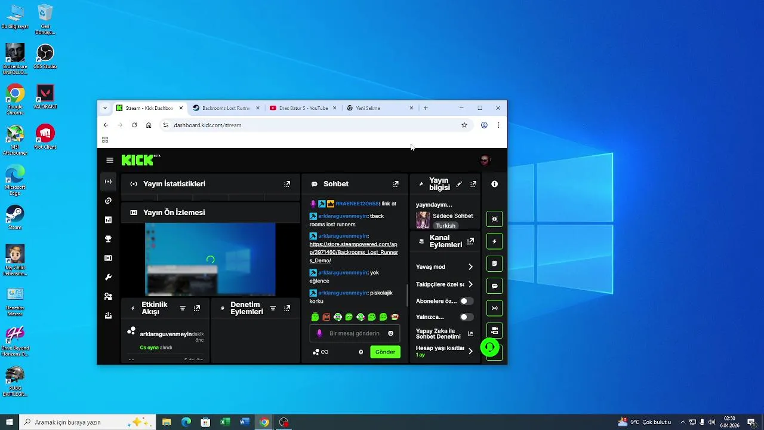Click the green-bordered broadcast signal icon
The width and height of the screenshot is (764, 430).
click(x=494, y=308)
